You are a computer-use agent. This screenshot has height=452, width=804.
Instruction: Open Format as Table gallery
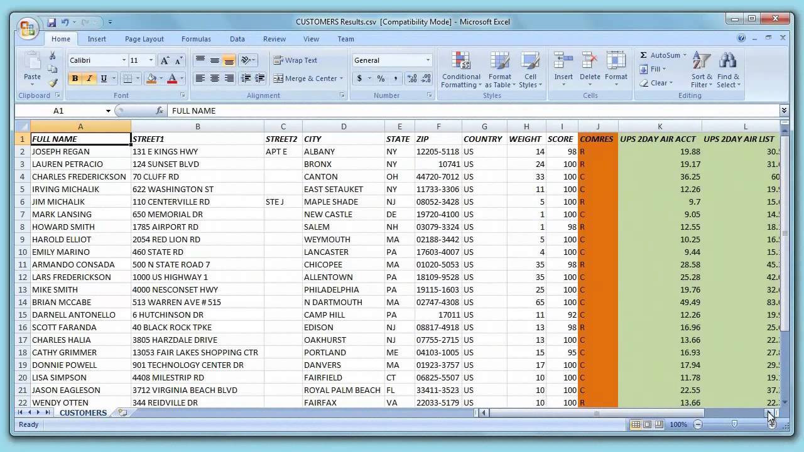coord(500,70)
